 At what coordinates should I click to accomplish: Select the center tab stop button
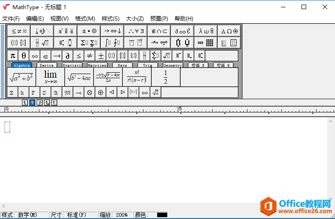32,102
